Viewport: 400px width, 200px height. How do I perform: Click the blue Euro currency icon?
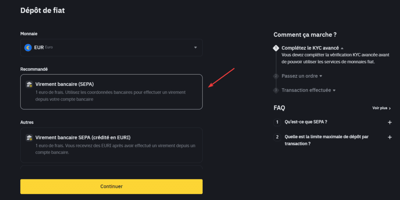(x=28, y=47)
